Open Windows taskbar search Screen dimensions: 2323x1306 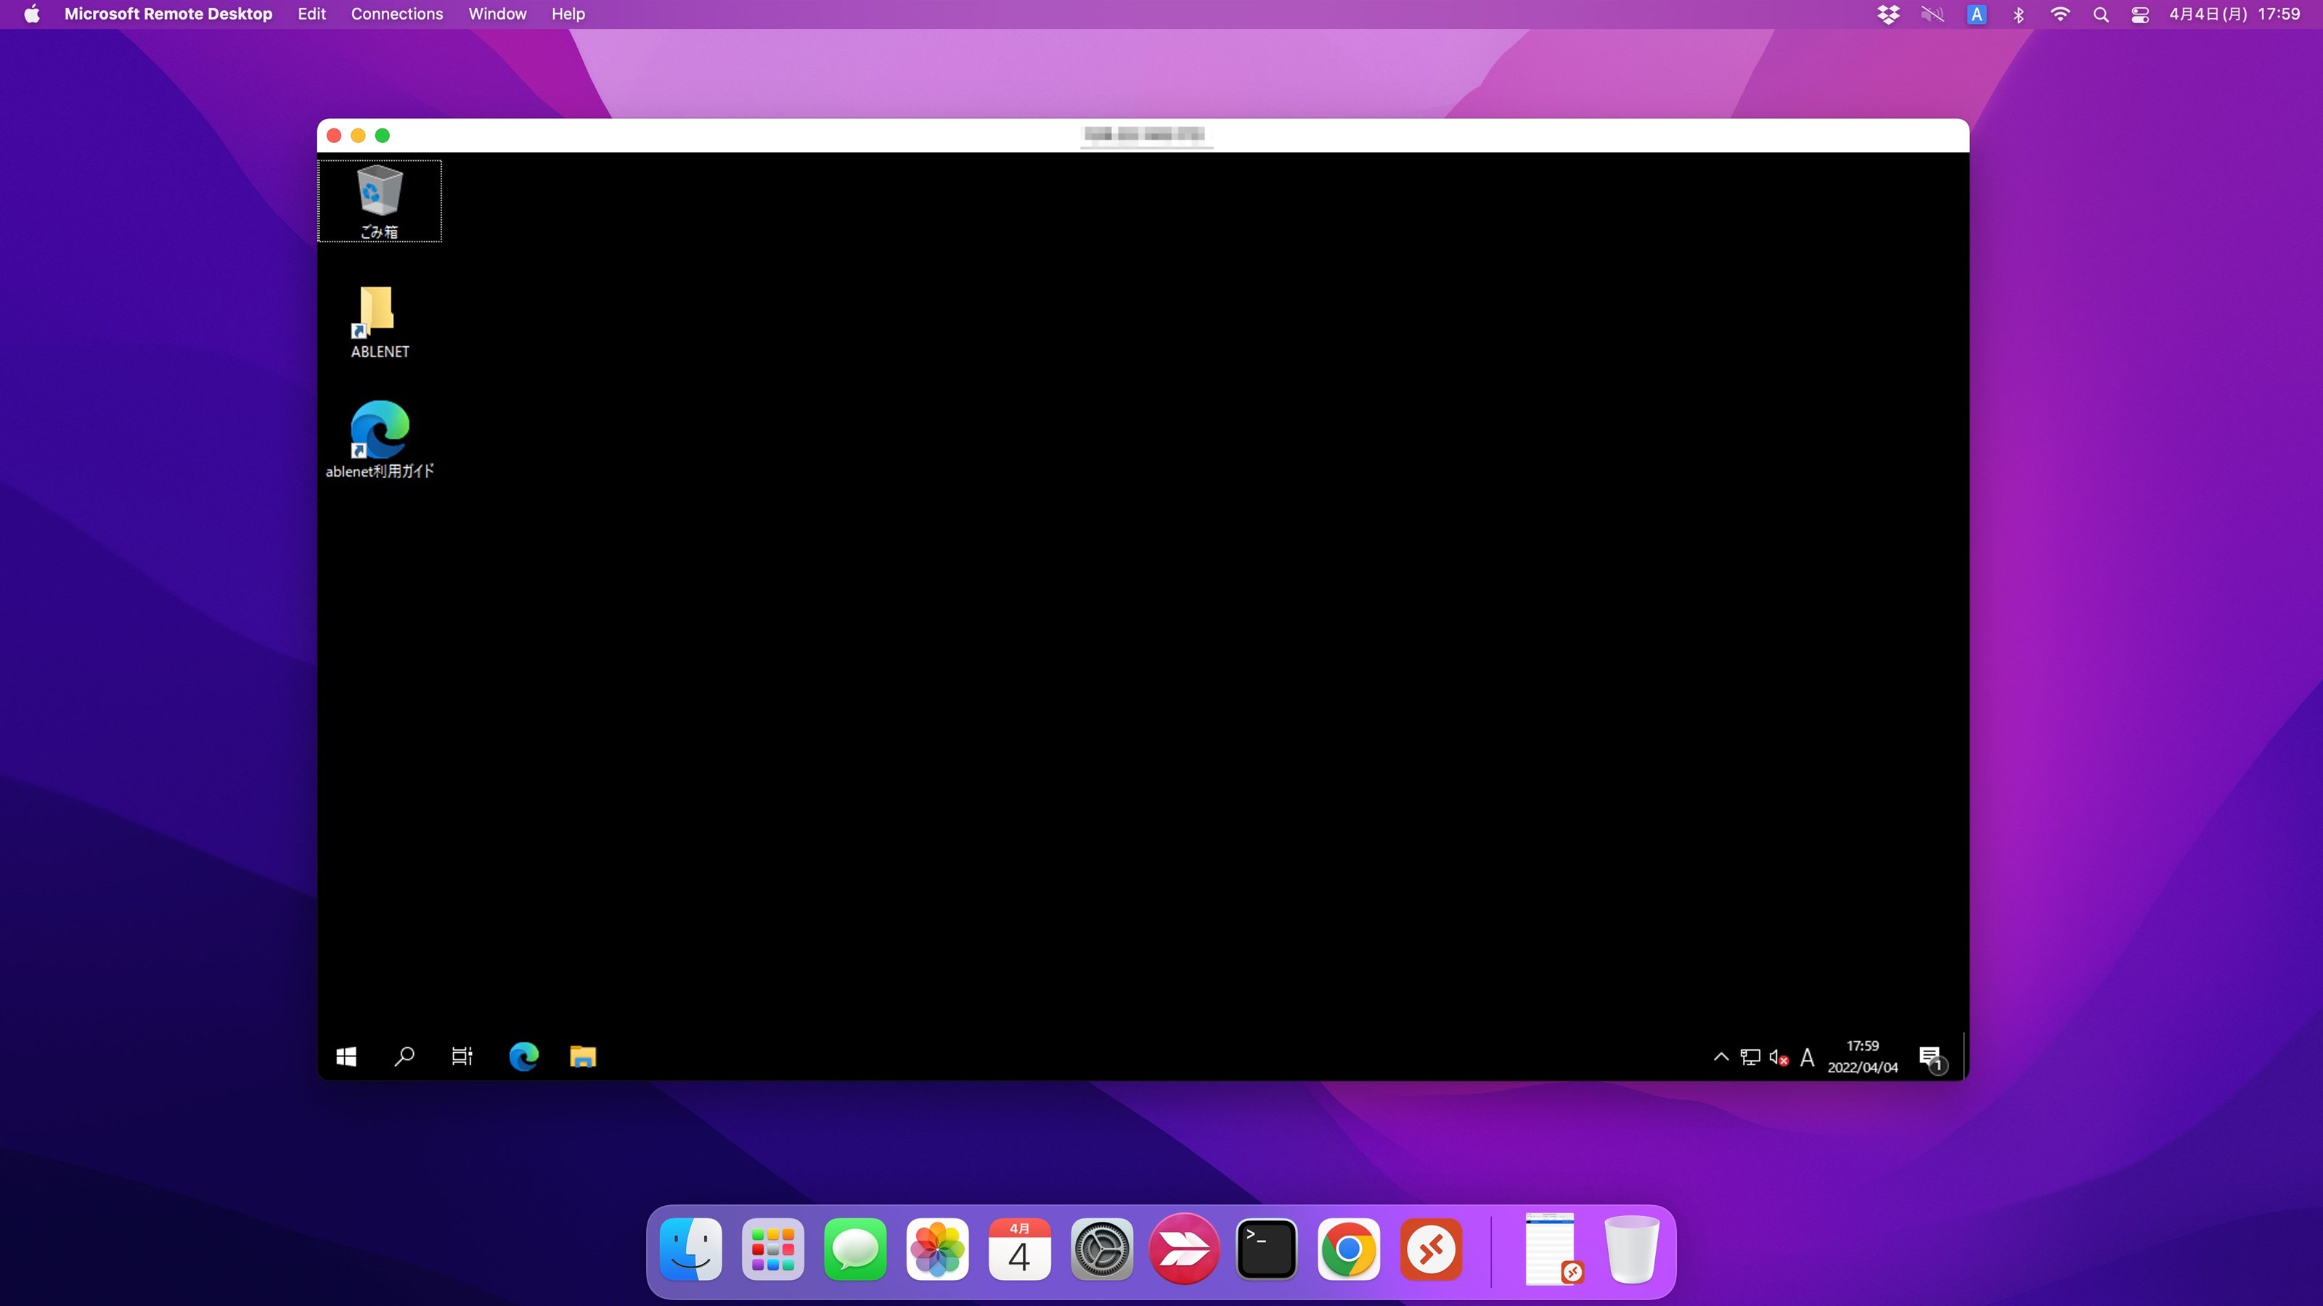click(404, 1056)
